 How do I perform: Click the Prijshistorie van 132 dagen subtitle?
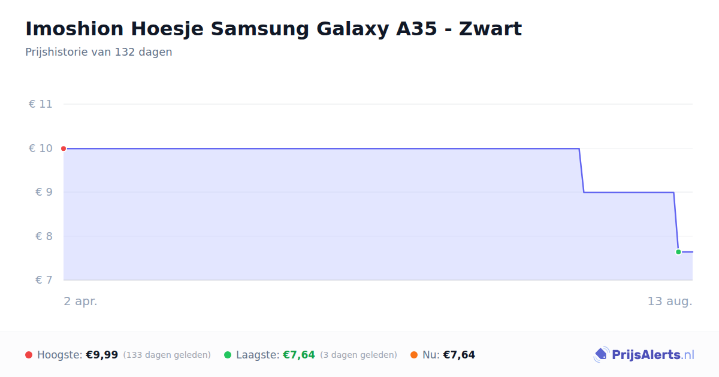tap(99, 52)
